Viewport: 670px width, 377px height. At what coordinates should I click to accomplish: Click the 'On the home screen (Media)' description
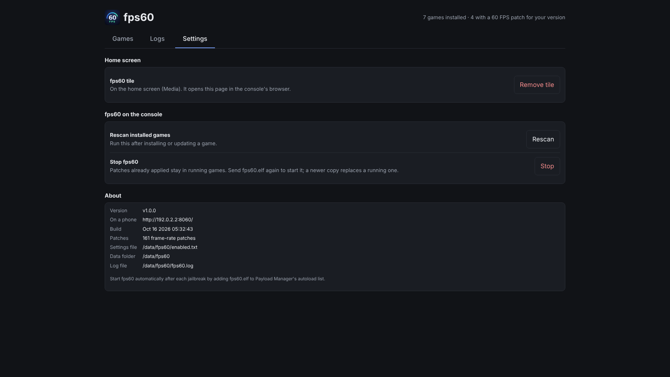200,89
